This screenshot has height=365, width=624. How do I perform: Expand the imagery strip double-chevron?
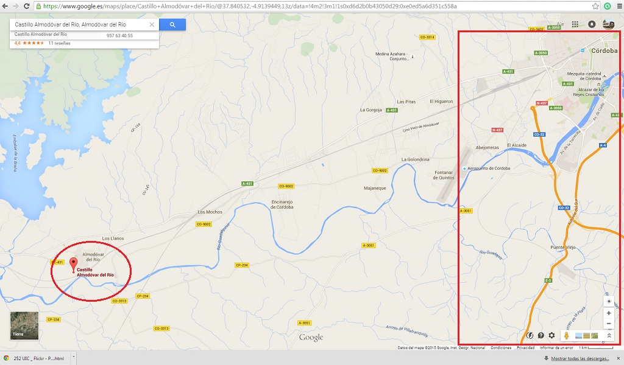point(609,336)
